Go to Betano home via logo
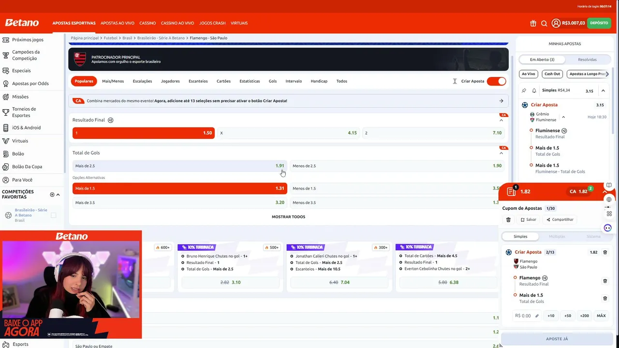 pos(22,23)
